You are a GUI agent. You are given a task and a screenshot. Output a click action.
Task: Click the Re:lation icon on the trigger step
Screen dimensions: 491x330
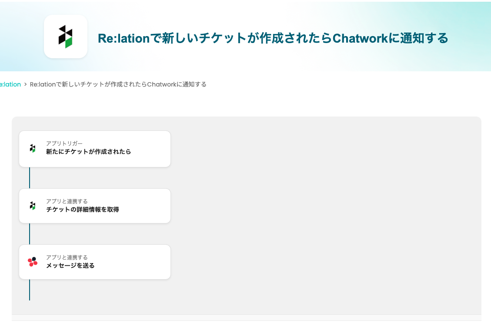point(33,148)
